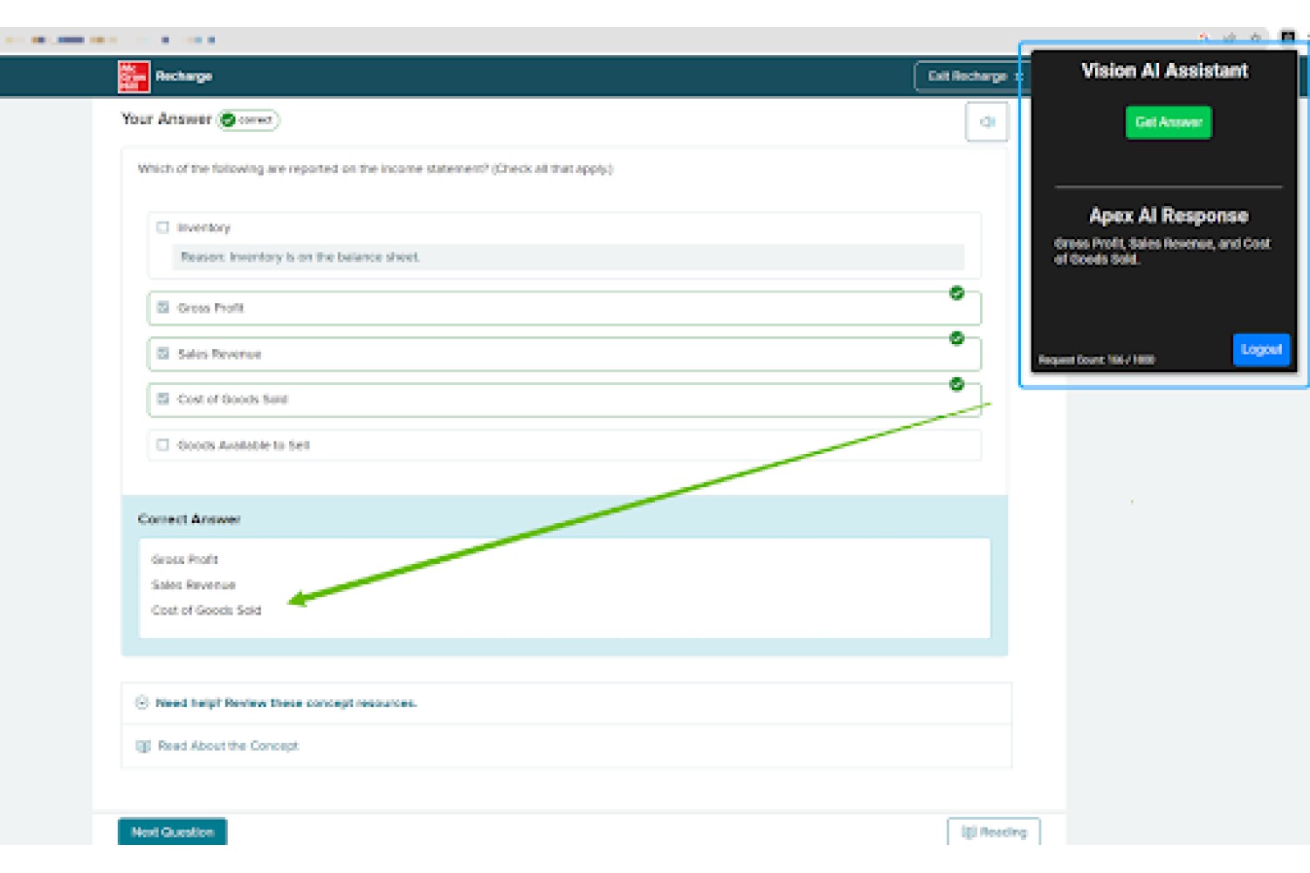Image resolution: width=1310 pixels, height=873 pixels.
Task: Click the Your Answer heading
Action: pyautogui.click(x=166, y=119)
